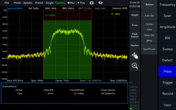
Task: Select the highlighted Meas tab
Action: tap(167, 71)
